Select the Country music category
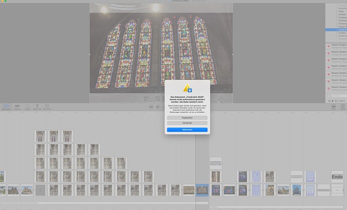The width and height of the screenshot is (347, 210). 342,33
